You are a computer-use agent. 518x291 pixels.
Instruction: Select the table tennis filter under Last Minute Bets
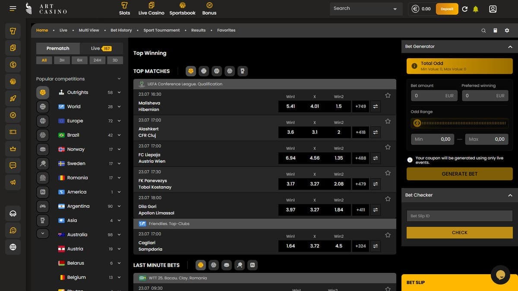[240, 265]
